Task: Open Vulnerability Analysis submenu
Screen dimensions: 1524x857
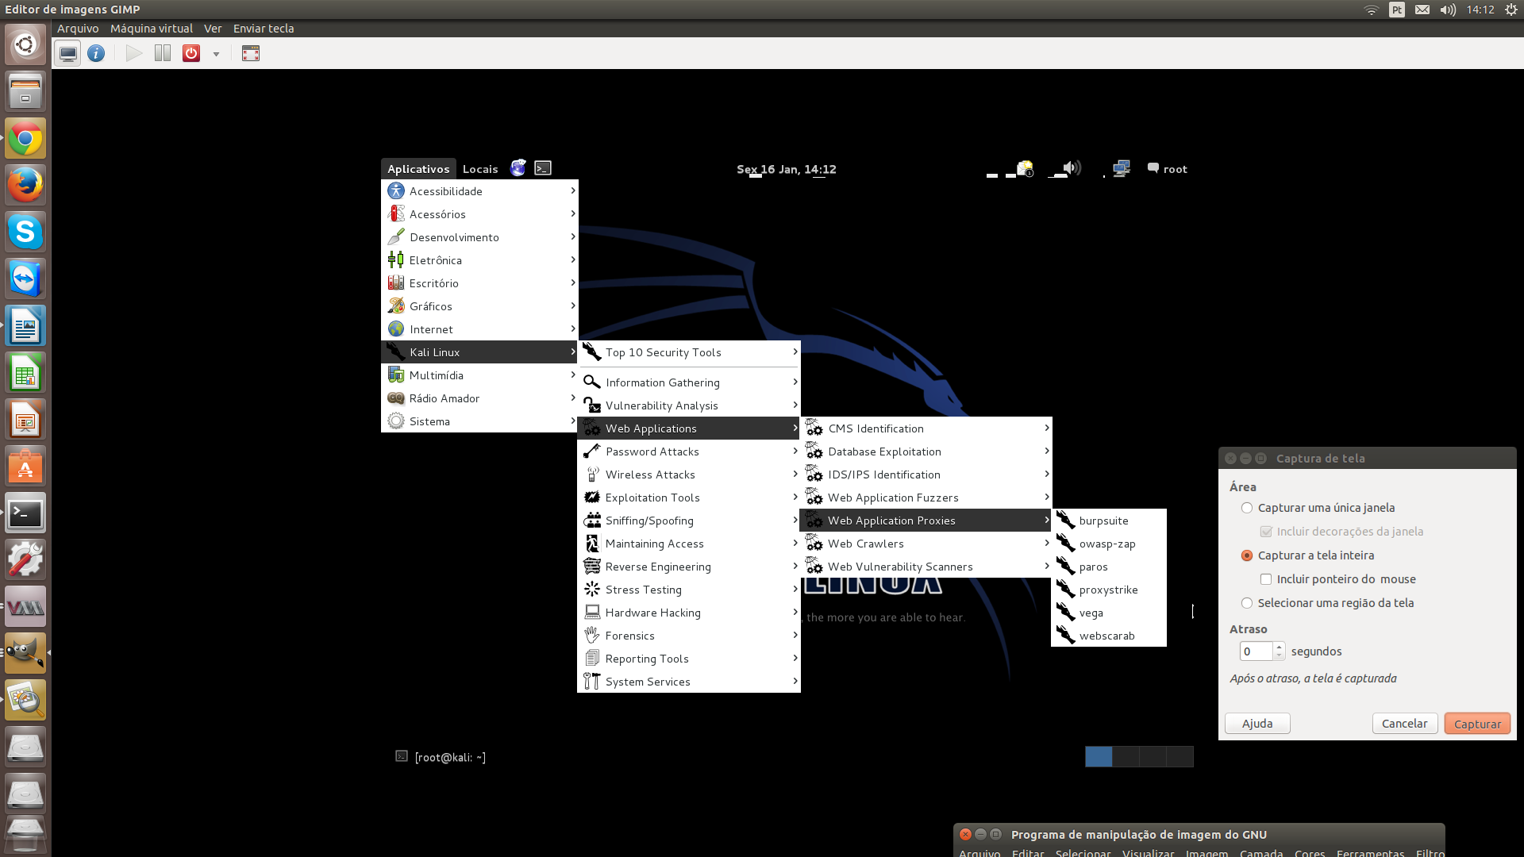Action: point(689,405)
